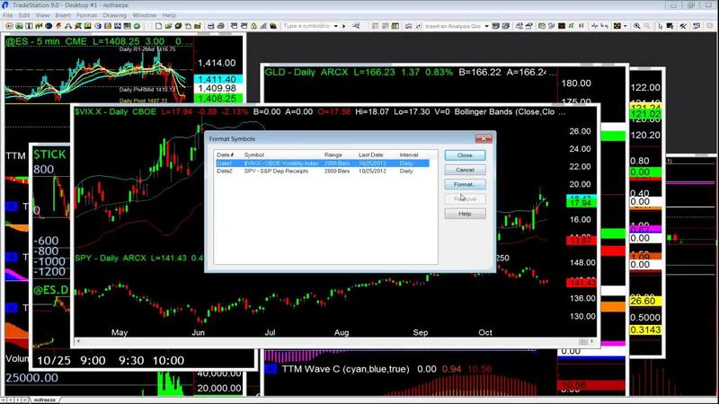Click the globe icon in the toolbar
719x404 pixels.
98,26
